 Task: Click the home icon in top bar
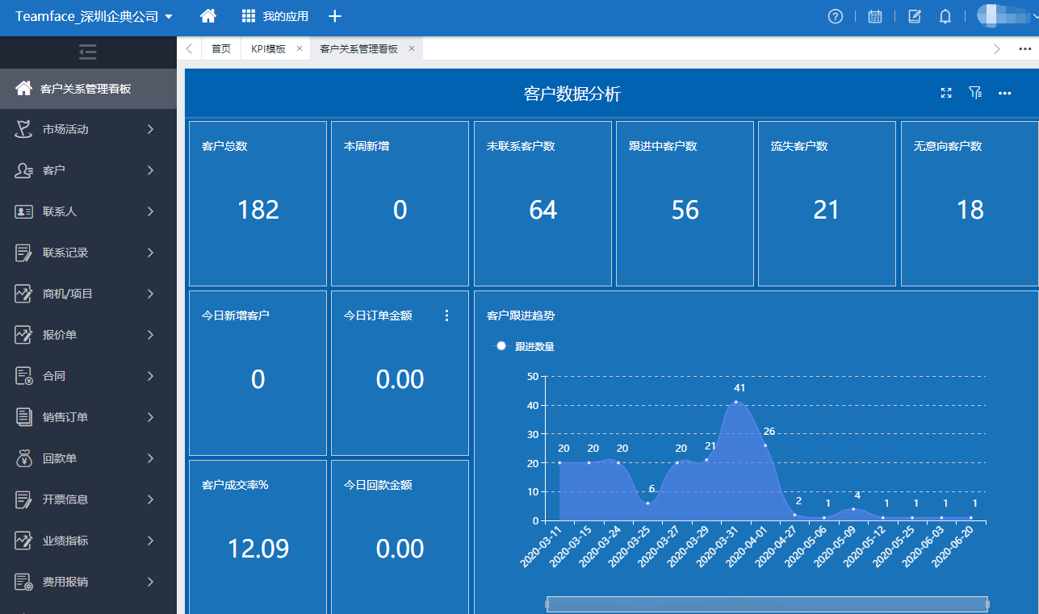coord(208,16)
